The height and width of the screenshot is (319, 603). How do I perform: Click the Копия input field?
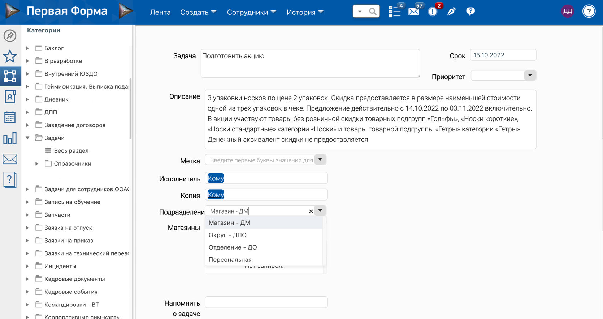coord(266,195)
